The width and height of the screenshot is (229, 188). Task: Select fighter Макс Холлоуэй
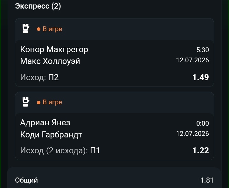coord(50,61)
